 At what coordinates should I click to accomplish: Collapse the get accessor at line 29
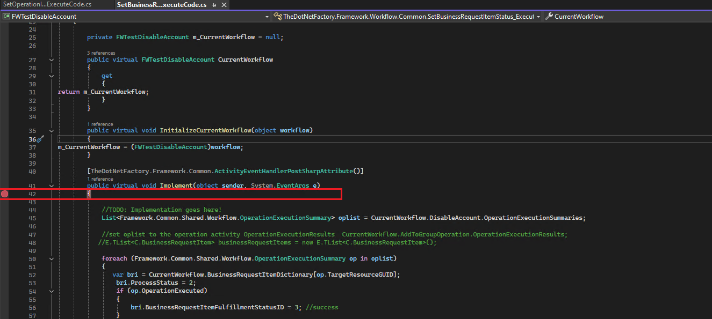[52, 76]
